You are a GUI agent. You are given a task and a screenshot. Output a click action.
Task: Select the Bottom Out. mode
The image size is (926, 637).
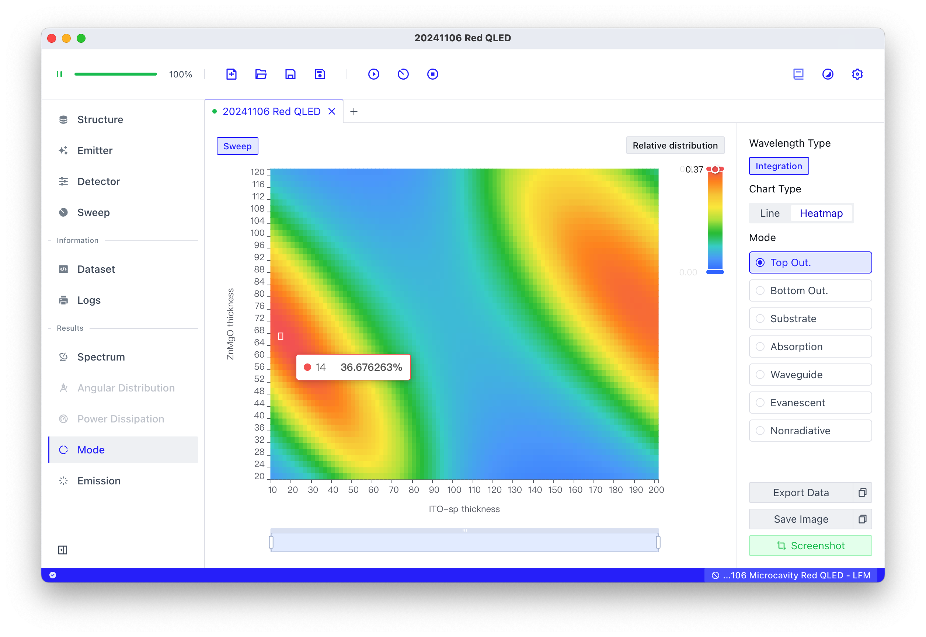811,290
